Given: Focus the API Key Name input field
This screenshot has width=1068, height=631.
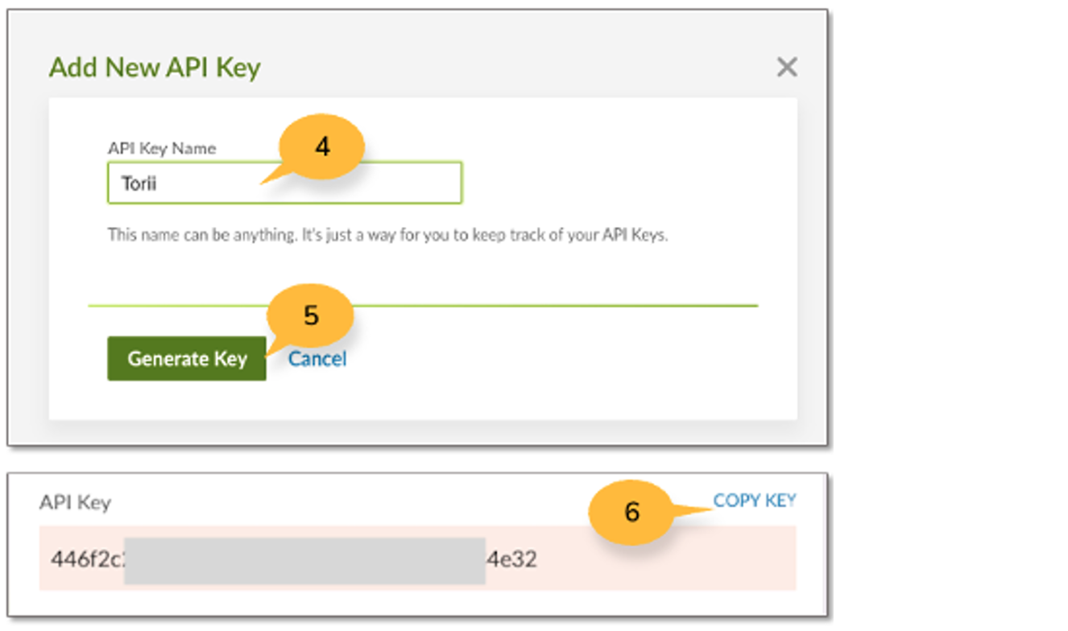Looking at the screenshot, I should pyautogui.click(x=284, y=183).
